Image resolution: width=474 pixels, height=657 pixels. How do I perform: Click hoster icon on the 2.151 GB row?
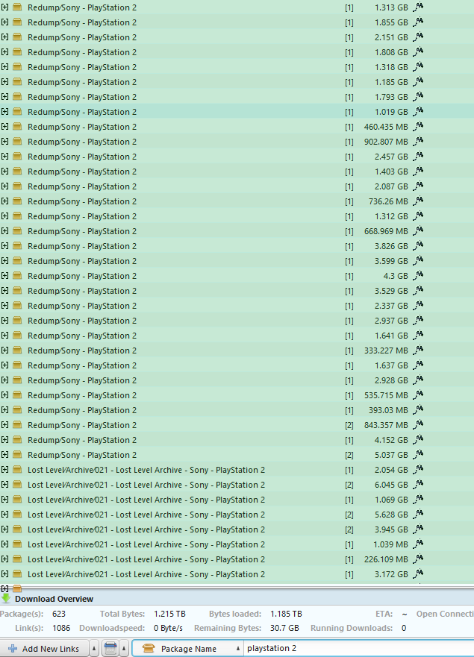tap(418, 37)
